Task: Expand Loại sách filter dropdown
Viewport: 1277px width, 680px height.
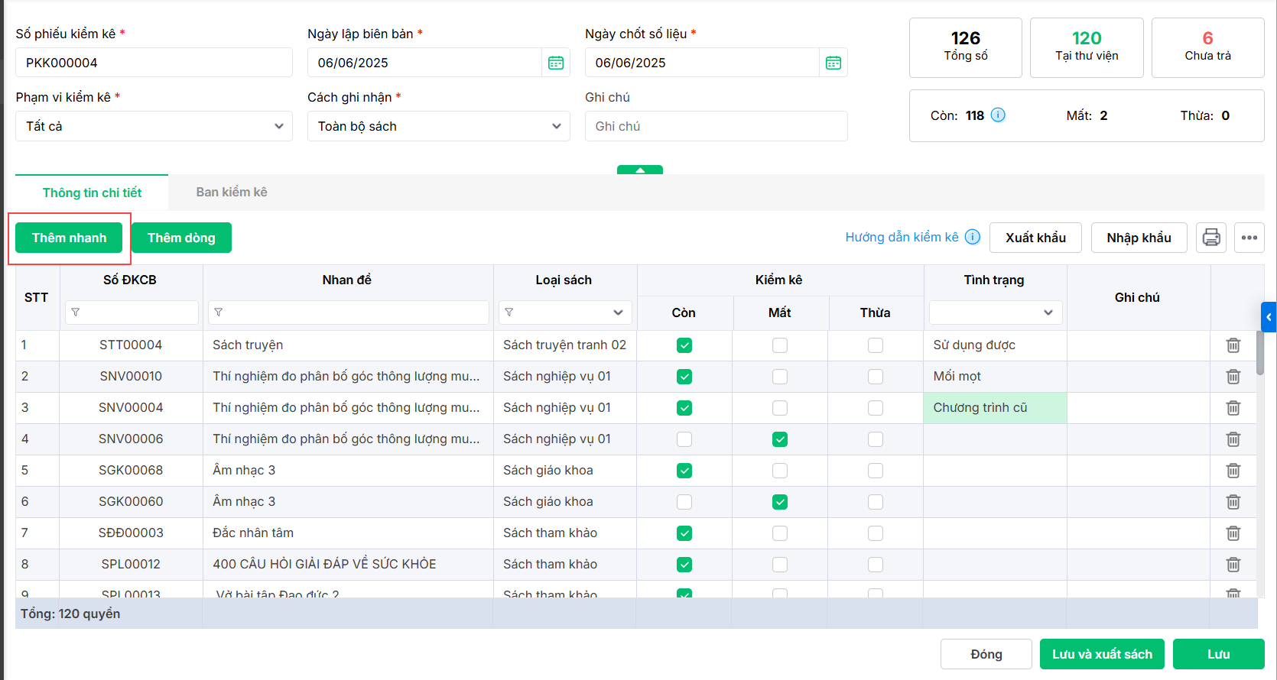Action: pos(618,312)
